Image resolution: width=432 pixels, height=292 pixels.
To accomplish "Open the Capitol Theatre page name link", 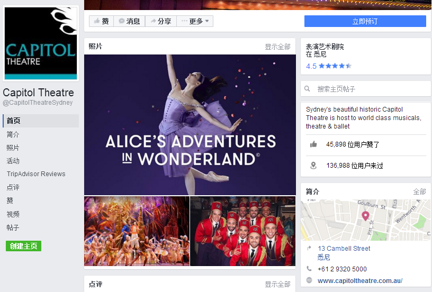I will coord(38,93).
